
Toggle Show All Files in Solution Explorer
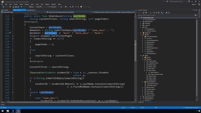(x=159, y=13)
